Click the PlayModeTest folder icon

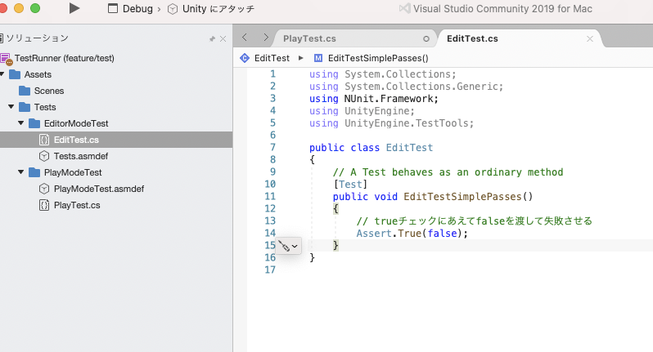point(34,172)
